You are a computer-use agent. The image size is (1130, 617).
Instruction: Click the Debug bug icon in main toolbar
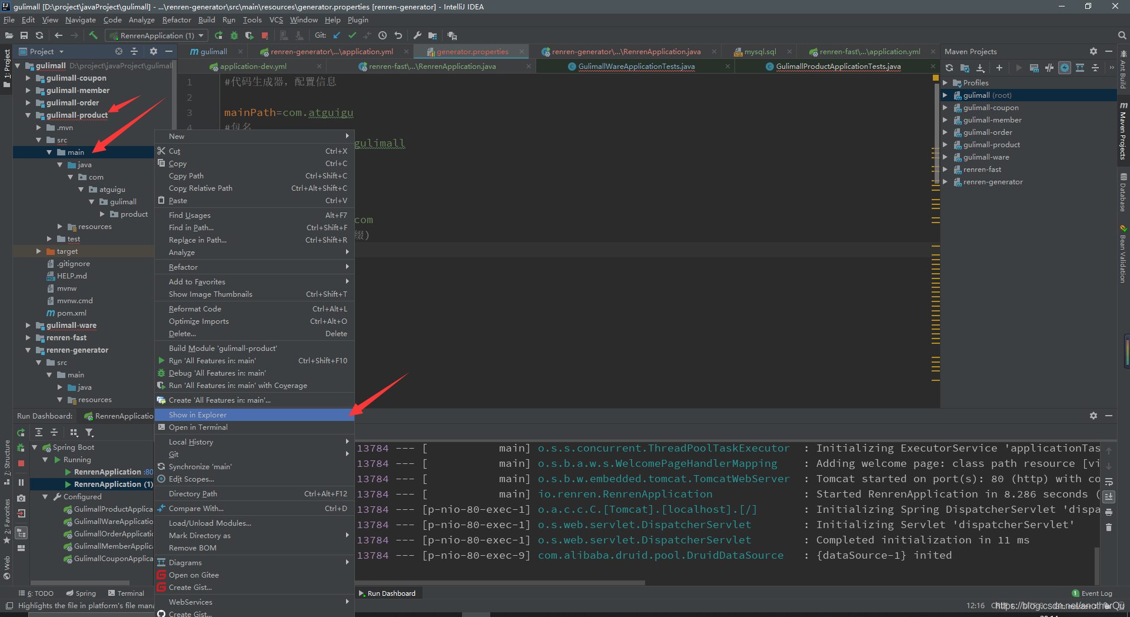tap(234, 35)
